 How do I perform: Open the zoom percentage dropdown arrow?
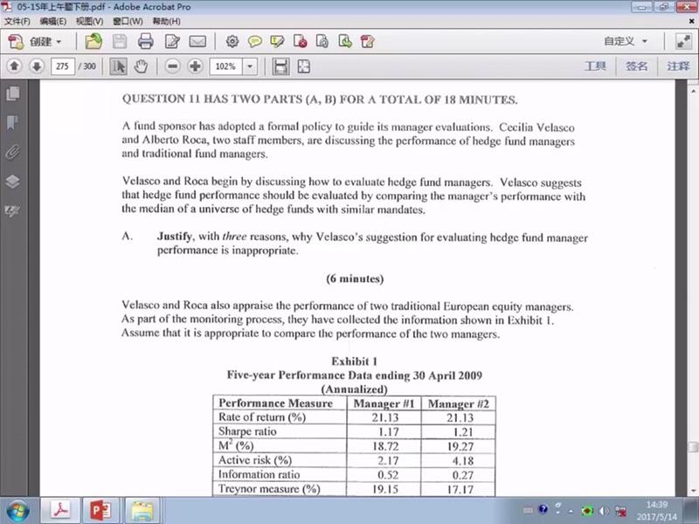pyautogui.click(x=251, y=66)
